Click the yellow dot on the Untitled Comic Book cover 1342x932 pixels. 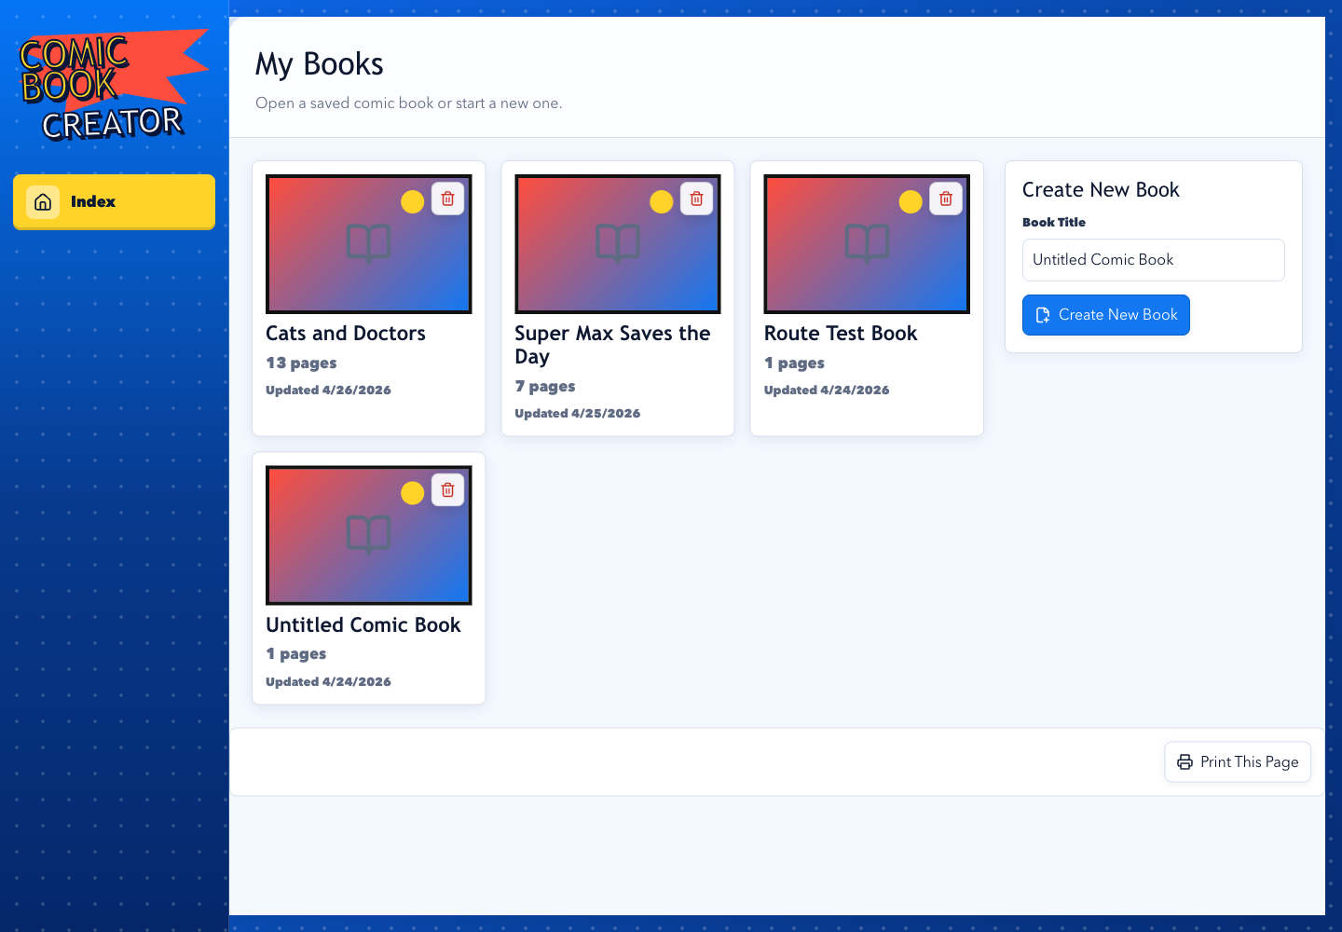[x=412, y=493]
